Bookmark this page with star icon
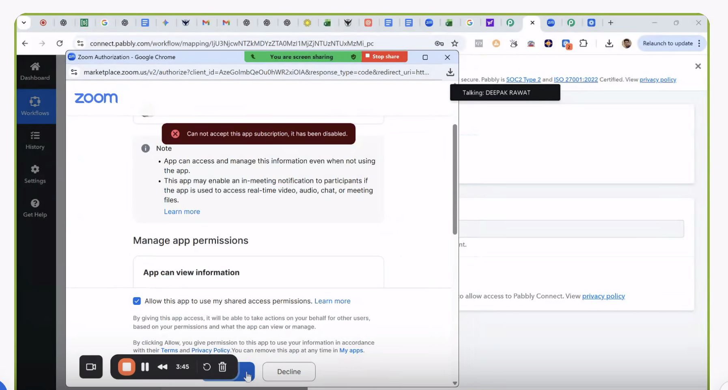 [454, 43]
